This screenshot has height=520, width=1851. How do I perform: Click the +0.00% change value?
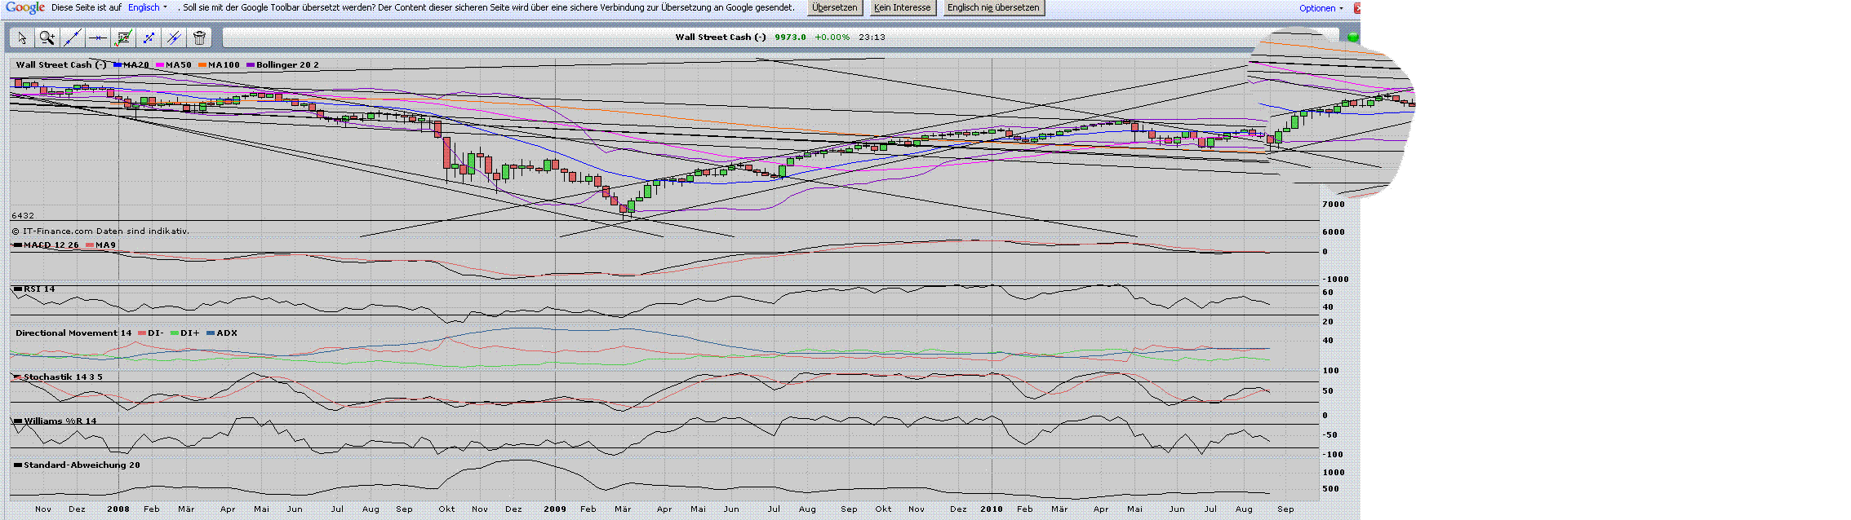point(832,37)
